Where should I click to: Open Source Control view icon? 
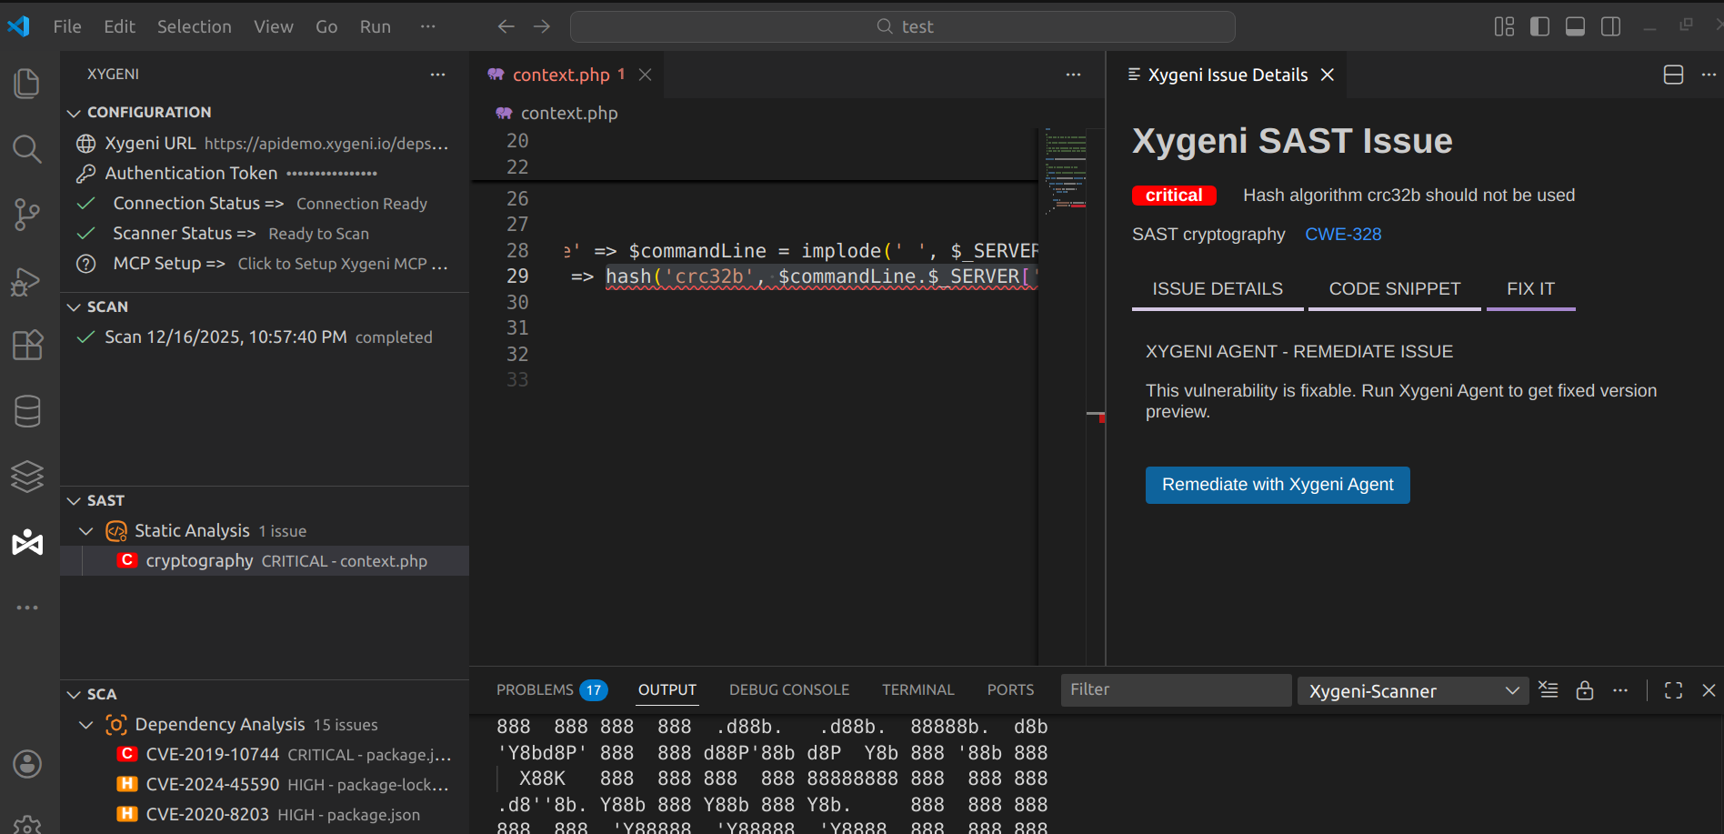(x=27, y=215)
